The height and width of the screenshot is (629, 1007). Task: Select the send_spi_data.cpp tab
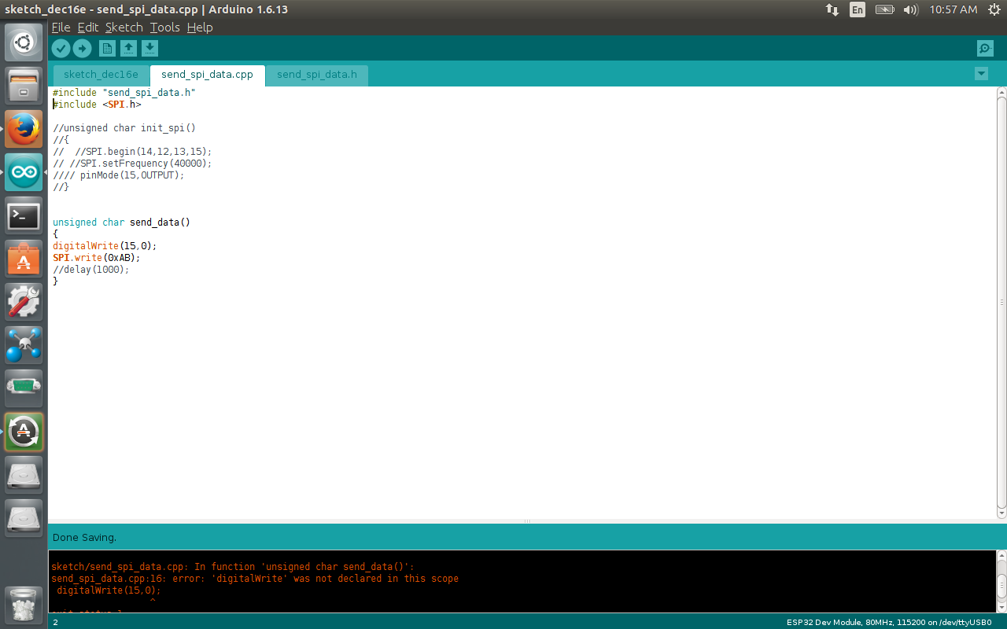click(208, 75)
